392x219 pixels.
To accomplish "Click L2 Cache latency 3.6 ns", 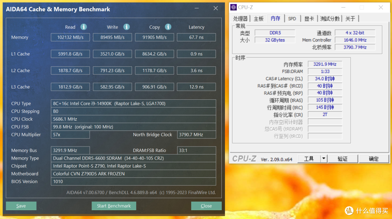I will [196, 70].
